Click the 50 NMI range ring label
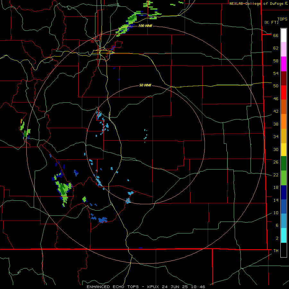This screenshot has height=289, width=289. pyautogui.click(x=145, y=85)
